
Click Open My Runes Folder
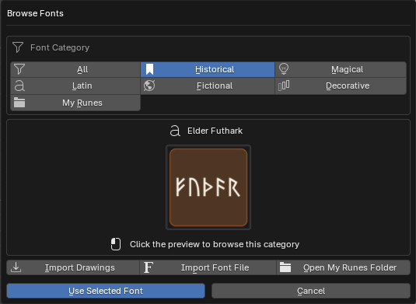pyautogui.click(x=344, y=267)
